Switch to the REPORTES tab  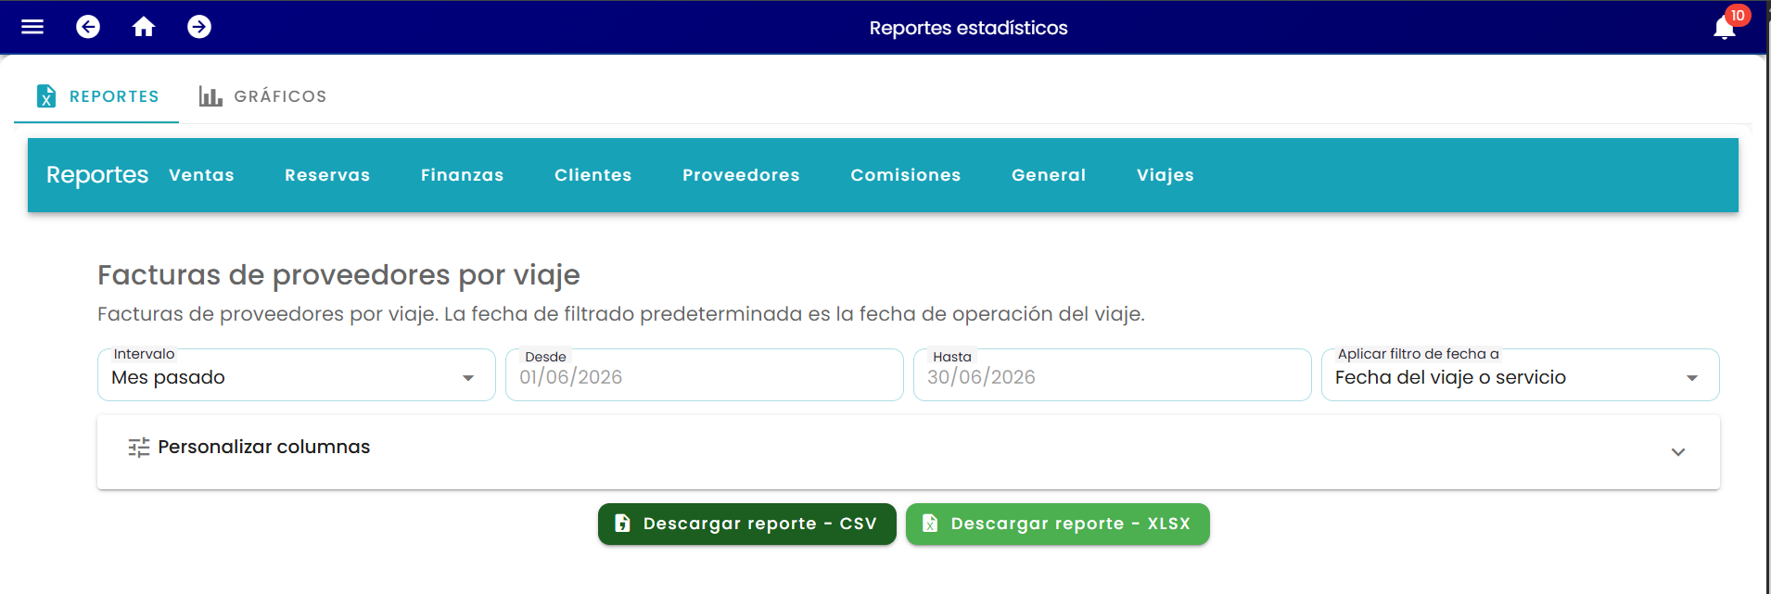96,96
